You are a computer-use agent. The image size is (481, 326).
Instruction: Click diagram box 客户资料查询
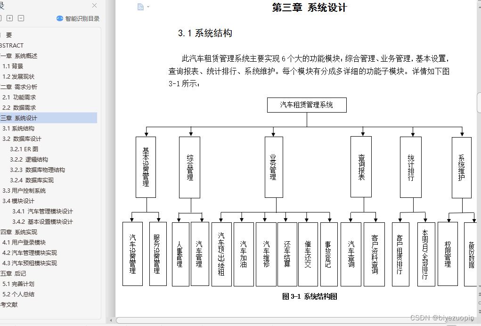pyautogui.click(x=374, y=254)
